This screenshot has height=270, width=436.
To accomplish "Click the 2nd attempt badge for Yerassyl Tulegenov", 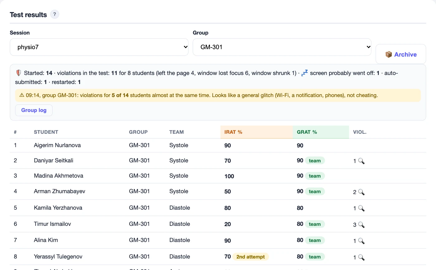I will click(x=251, y=257).
